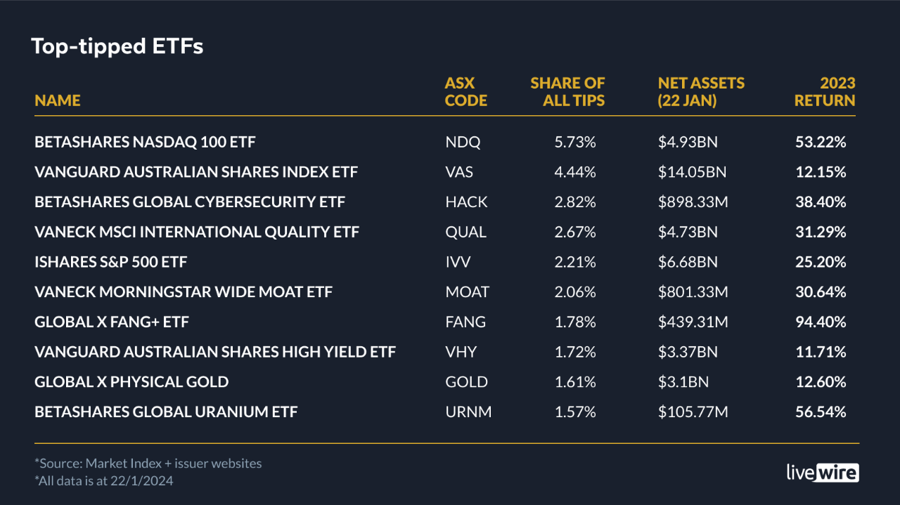Click the SHARE OF ALL TIPS header
Screen dimensions: 900x505
coord(567,92)
